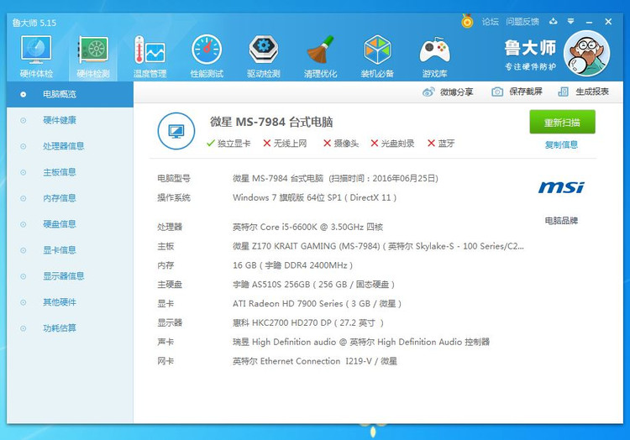Click the gold medal icon in title bar
630x440 pixels.
[467, 21]
